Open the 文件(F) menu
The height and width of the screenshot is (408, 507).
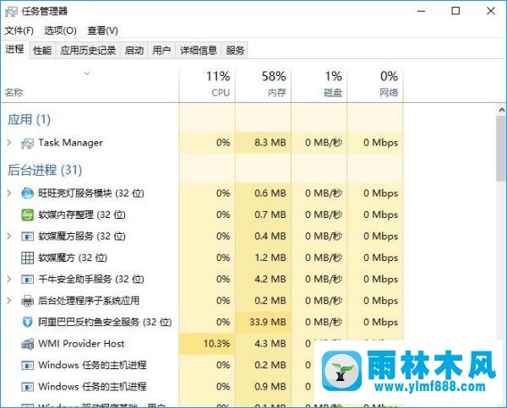(x=19, y=30)
